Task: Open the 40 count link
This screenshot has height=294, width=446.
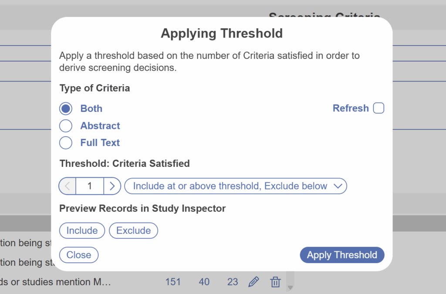Action: [204, 282]
